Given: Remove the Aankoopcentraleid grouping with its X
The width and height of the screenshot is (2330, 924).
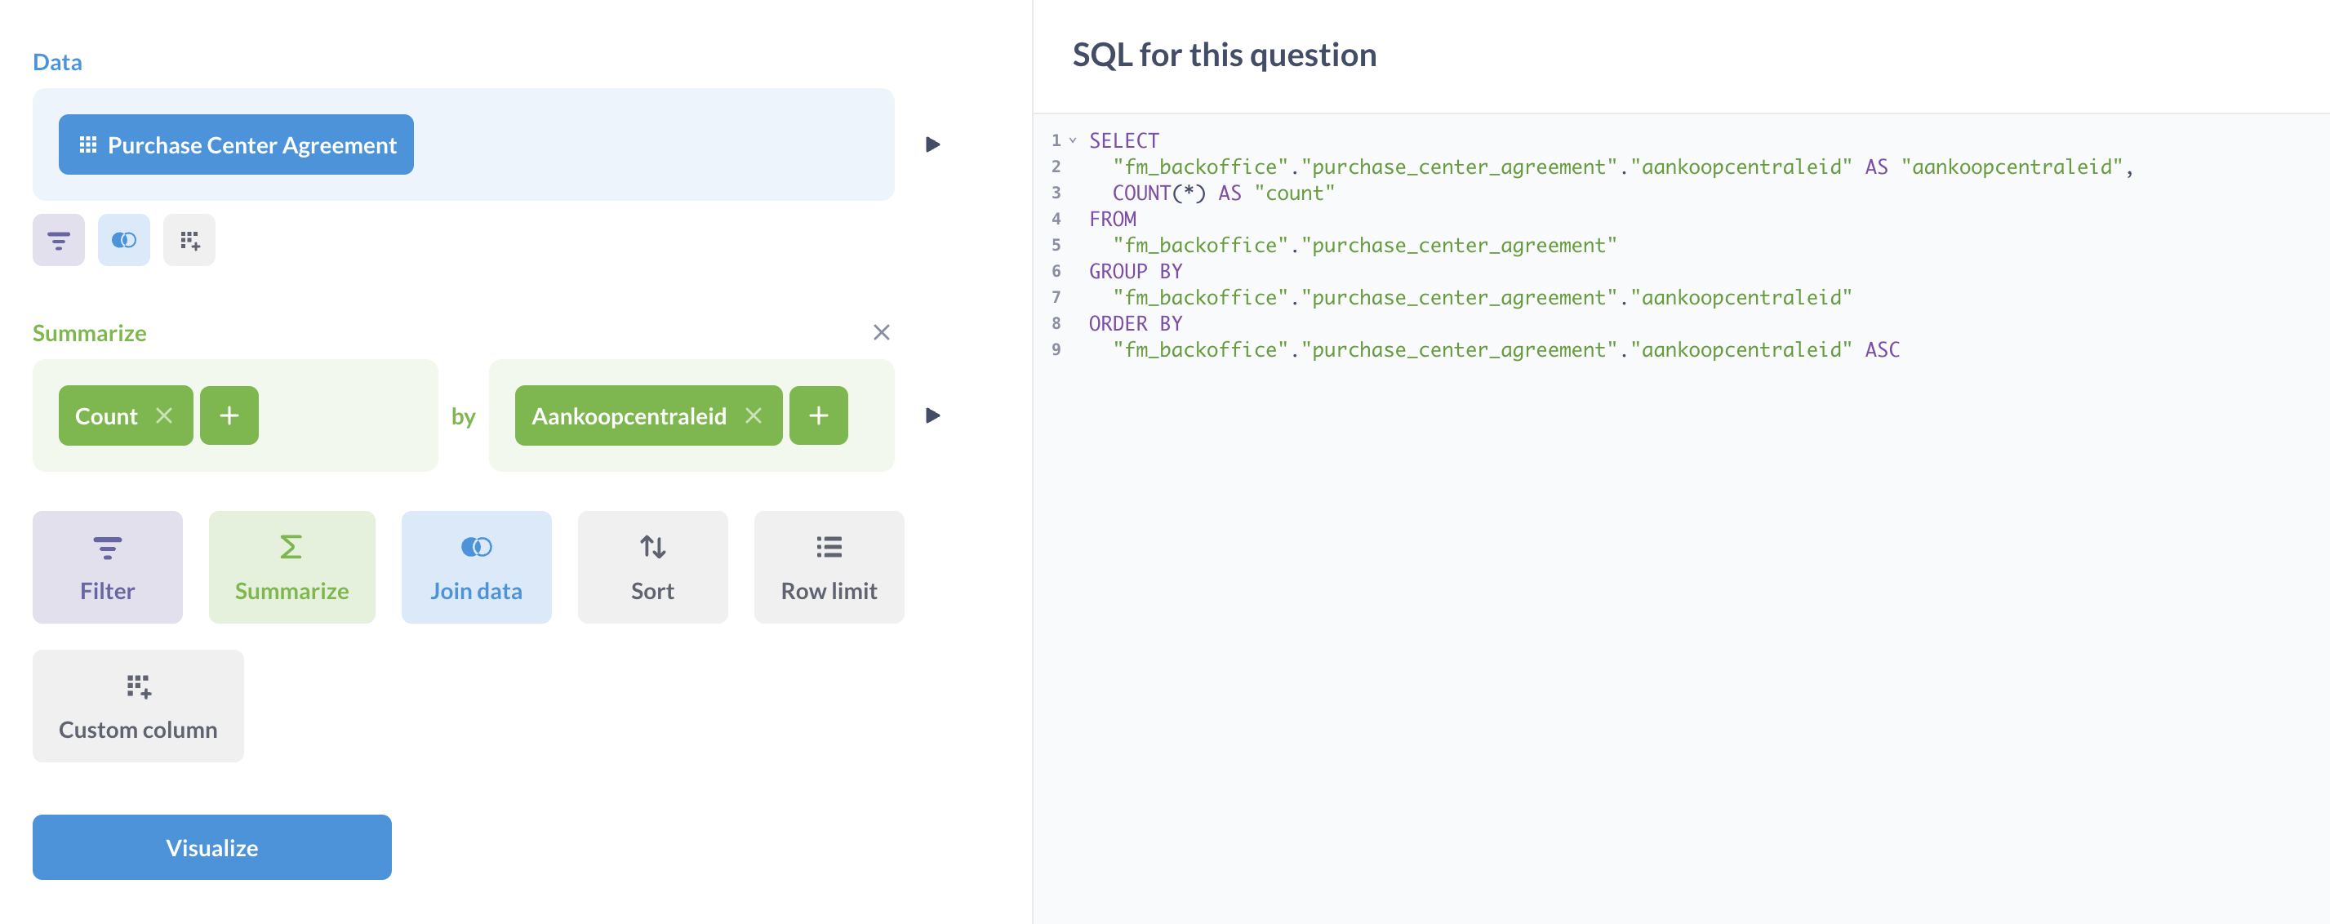Looking at the screenshot, I should coord(754,416).
